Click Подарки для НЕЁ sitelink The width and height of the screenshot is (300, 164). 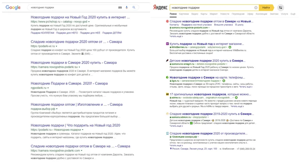[90, 33]
